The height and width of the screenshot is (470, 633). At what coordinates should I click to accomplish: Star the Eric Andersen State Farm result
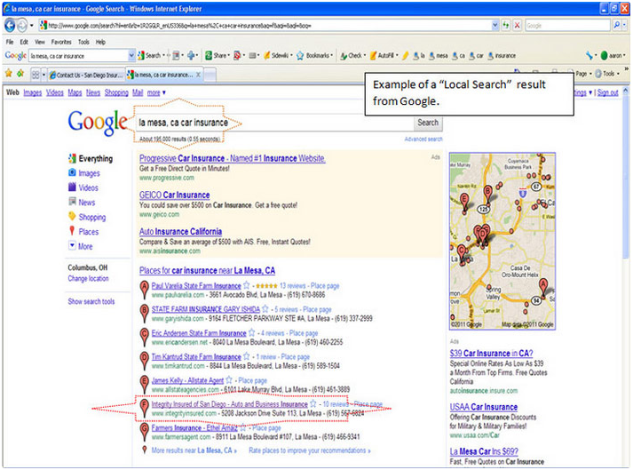point(251,333)
